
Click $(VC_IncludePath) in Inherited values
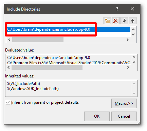[24, 84]
